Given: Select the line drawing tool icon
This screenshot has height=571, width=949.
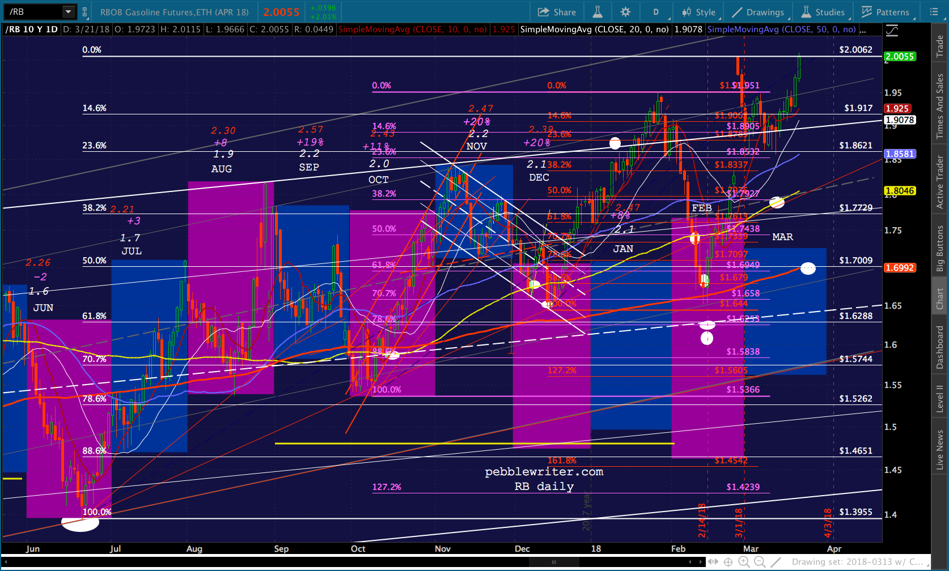Looking at the screenshot, I should click(x=776, y=562).
